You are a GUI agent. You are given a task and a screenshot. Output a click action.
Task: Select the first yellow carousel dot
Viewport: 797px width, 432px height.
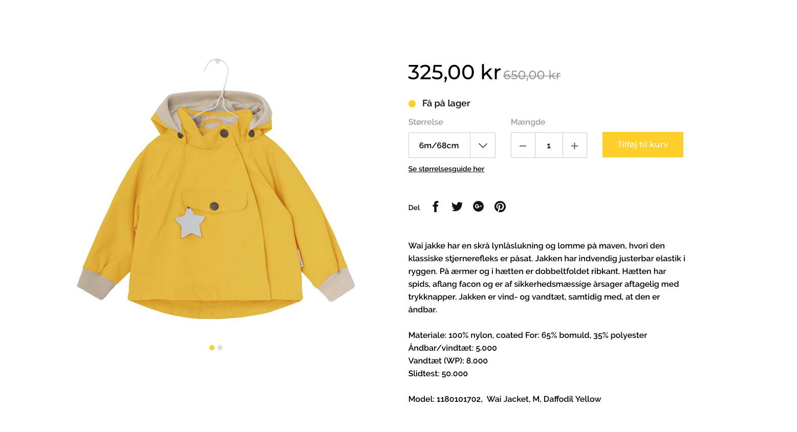pyautogui.click(x=212, y=348)
